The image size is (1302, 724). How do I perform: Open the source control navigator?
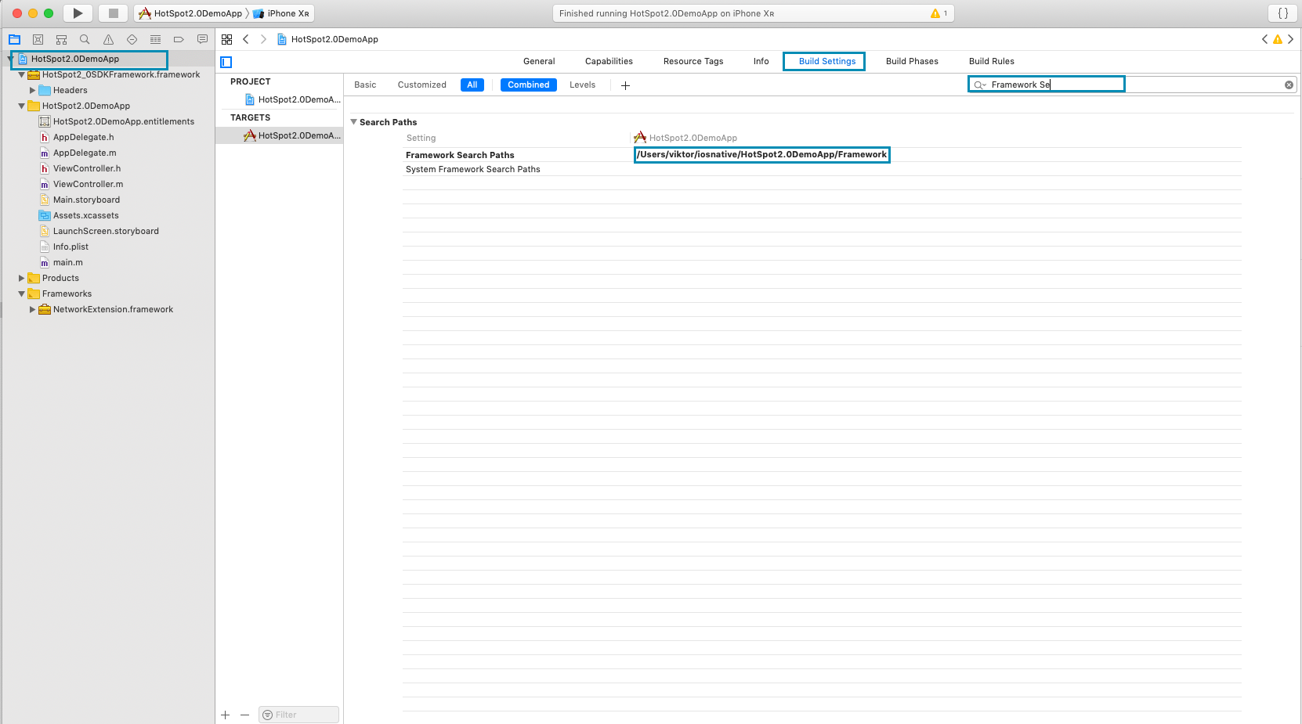(38, 39)
